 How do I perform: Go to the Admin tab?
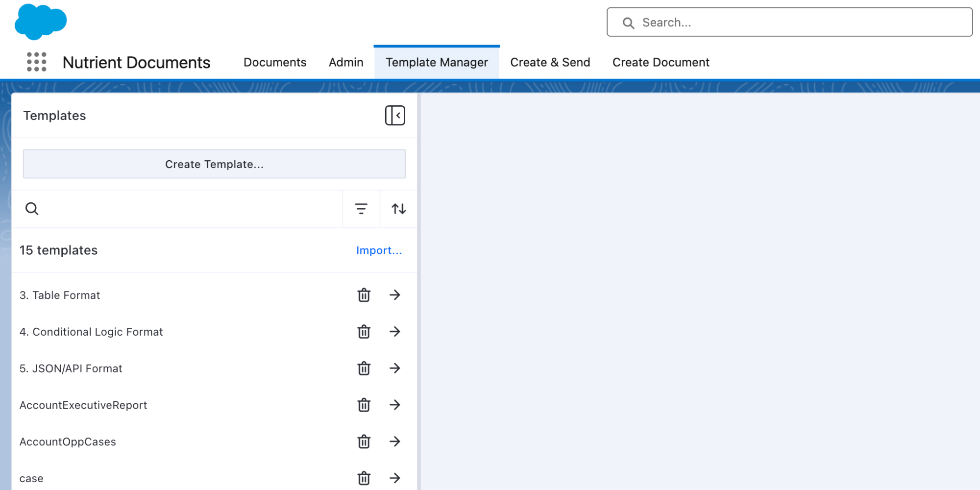coord(346,62)
